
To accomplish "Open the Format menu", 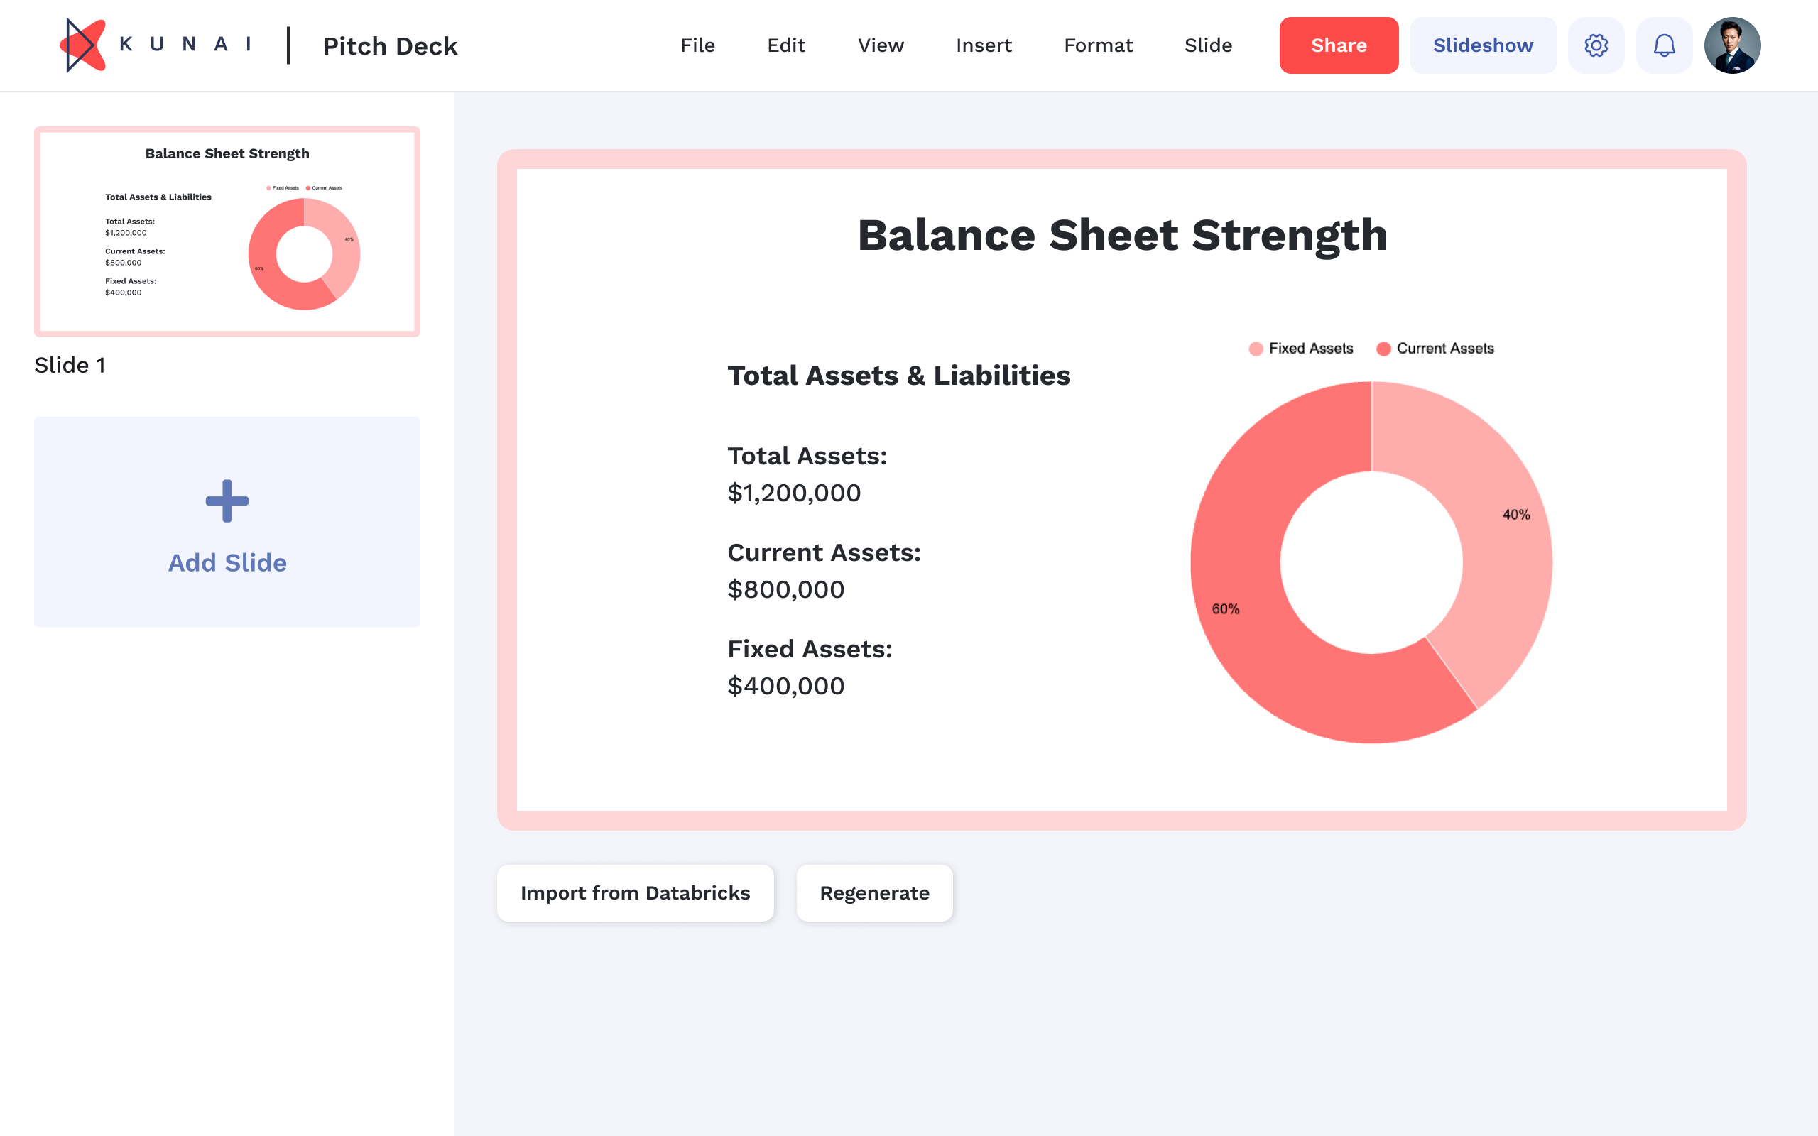I will pos(1099,45).
